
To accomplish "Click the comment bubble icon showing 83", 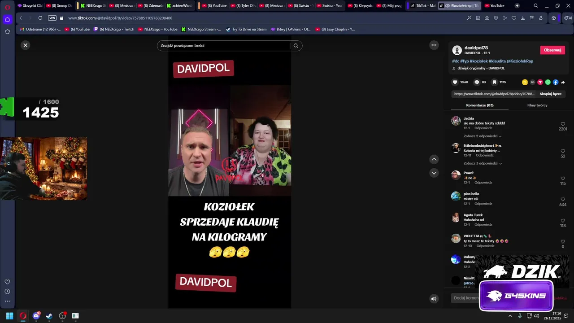I will coord(477,82).
